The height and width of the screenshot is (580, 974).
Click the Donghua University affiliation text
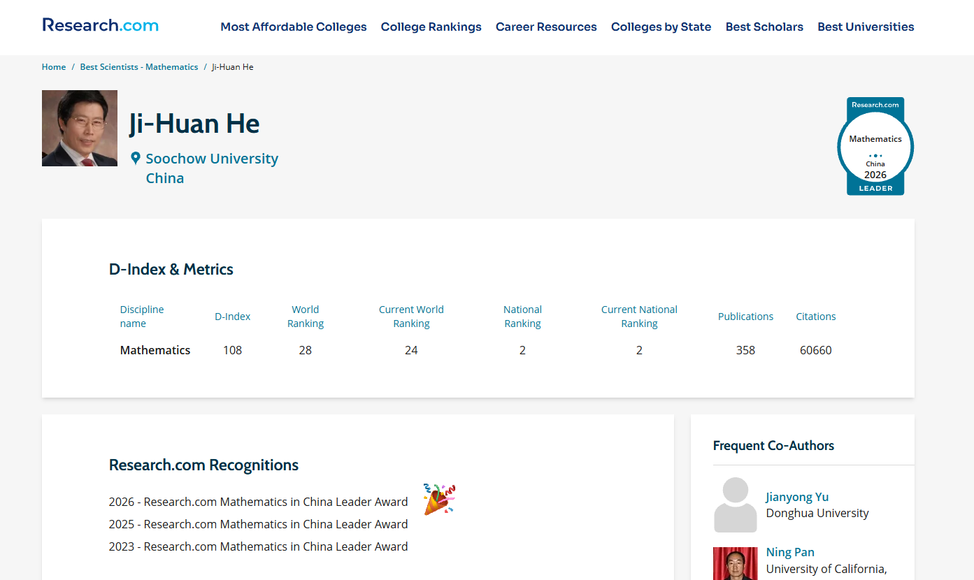point(817,514)
